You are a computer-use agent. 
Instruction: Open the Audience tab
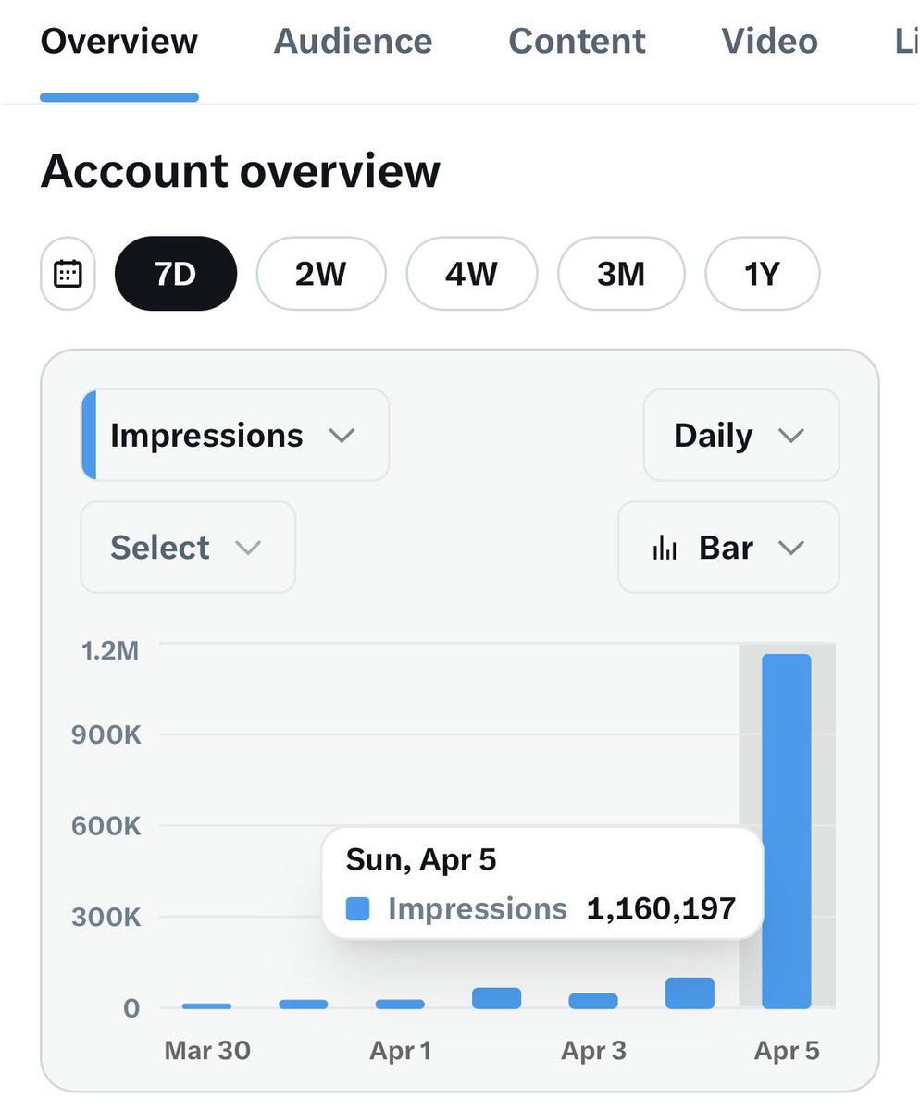click(x=353, y=42)
